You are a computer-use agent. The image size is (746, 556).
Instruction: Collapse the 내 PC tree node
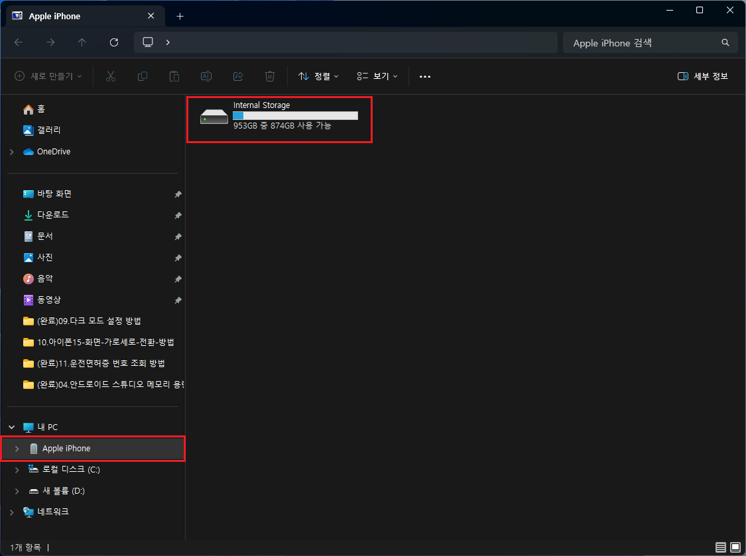tap(12, 427)
